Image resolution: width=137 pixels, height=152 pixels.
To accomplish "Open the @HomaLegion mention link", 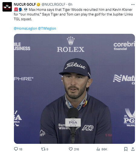I will coord(25,29).
